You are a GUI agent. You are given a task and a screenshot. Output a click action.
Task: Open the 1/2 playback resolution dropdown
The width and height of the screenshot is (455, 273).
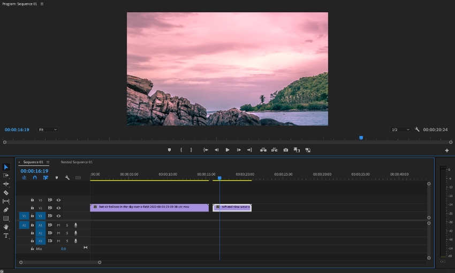[x=400, y=130]
